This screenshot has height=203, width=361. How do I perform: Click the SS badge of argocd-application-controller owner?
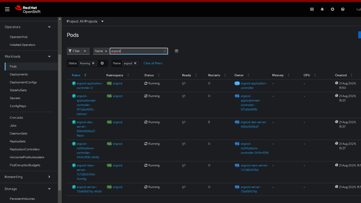click(237, 83)
